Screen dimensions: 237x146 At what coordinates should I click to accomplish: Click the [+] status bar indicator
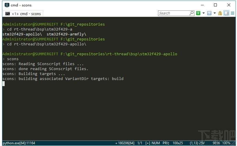(148, 143)
